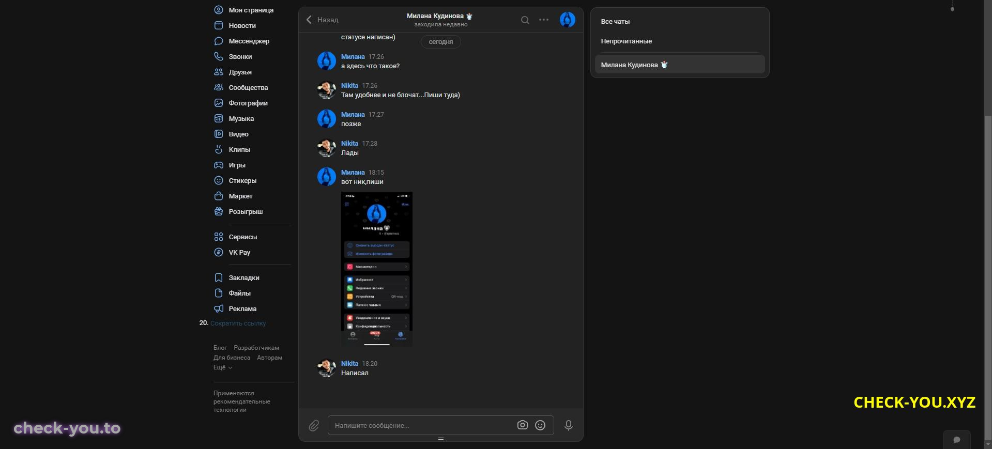992x449 pixels.
Task: Open the Сервисы services grid icon
Action: (x=219, y=237)
